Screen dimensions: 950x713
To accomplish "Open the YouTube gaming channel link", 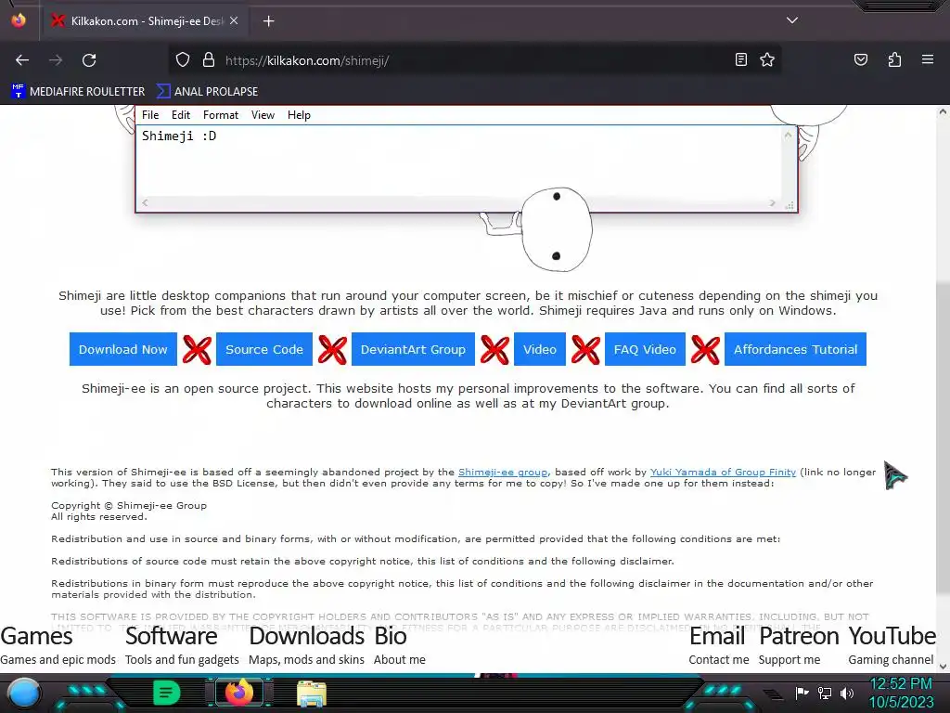I will tap(892, 646).
